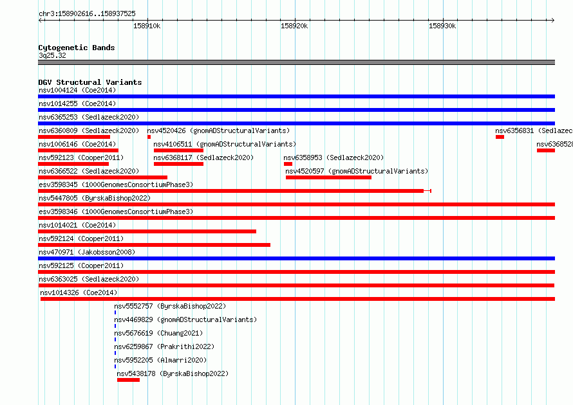Click the nsv1004124 (Coe2014) blue variant bar
The width and height of the screenshot is (573, 405).
coord(296,96)
